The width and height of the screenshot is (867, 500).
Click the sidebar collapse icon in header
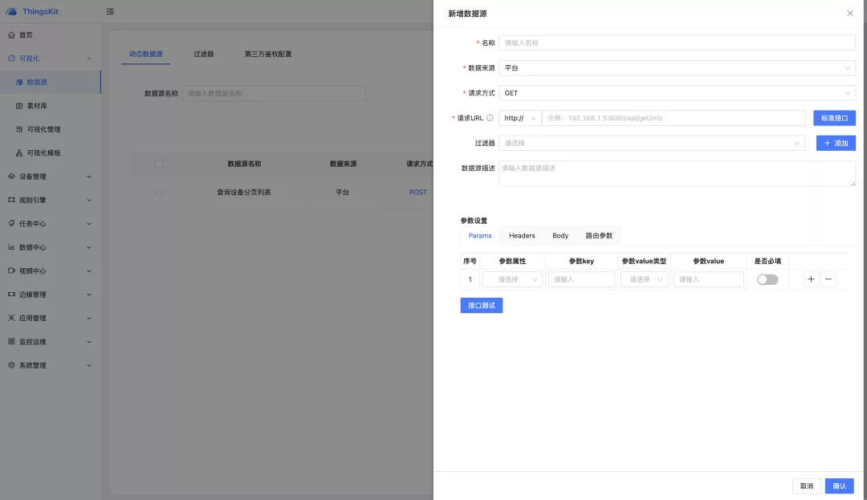point(110,11)
